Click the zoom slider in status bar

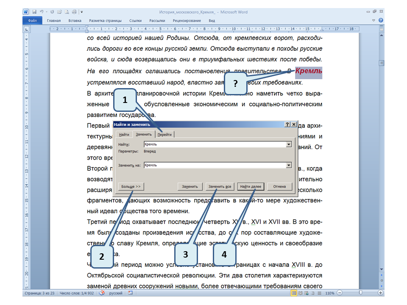coord(360,293)
